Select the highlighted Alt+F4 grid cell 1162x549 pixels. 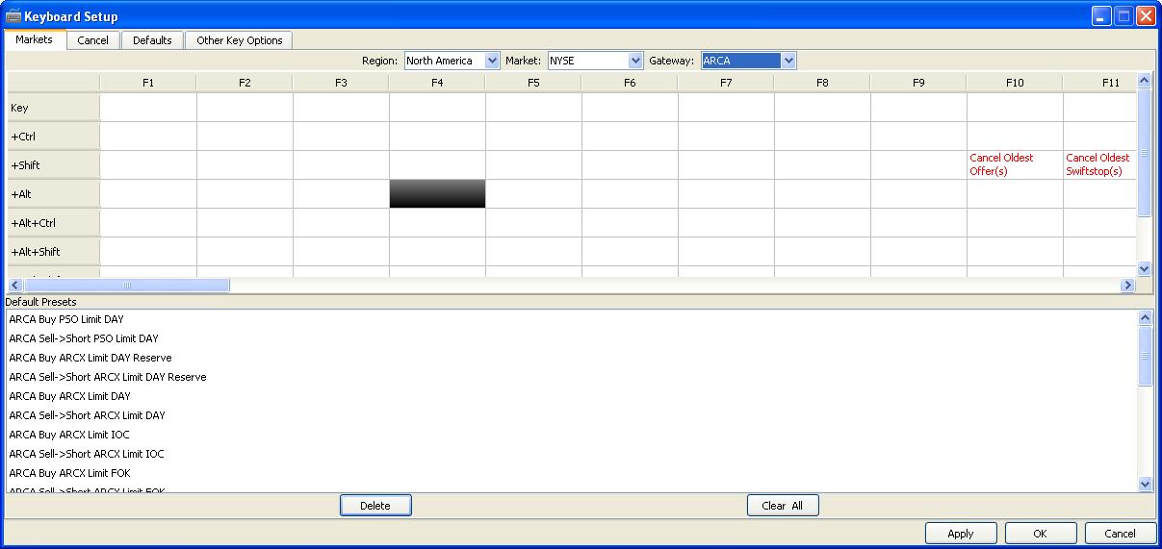(x=437, y=194)
